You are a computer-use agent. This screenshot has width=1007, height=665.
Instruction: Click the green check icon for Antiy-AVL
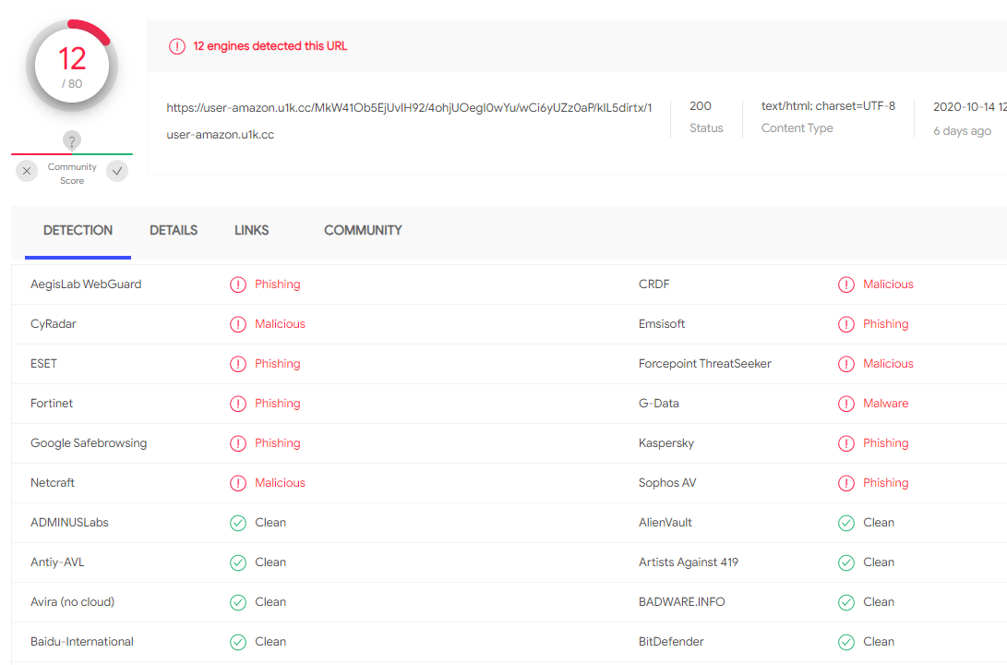point(238,562)
